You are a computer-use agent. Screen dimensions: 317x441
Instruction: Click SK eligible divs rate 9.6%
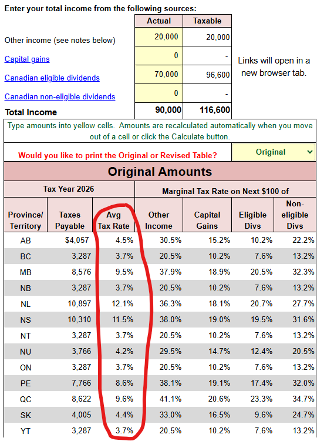264,415
